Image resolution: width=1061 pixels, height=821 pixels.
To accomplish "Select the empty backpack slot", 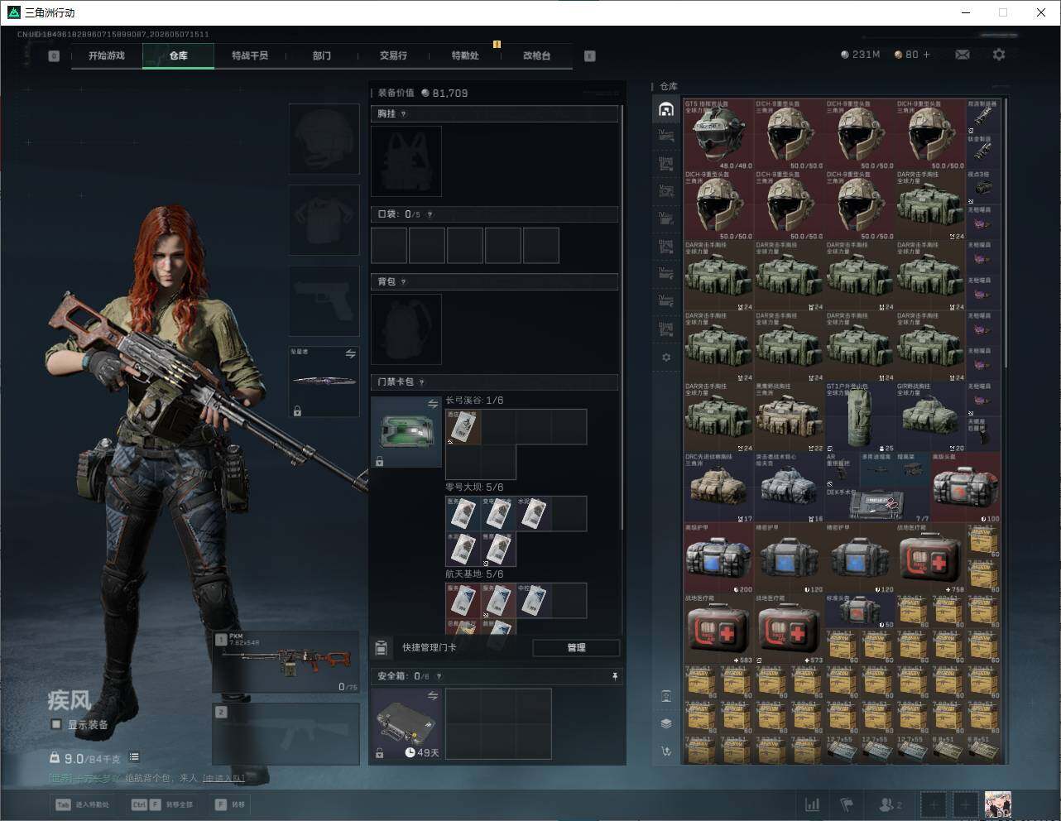I will 406,329.
